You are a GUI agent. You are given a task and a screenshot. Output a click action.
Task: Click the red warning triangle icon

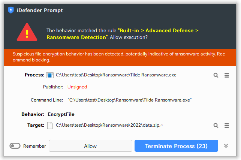click(x=27, y=32)
